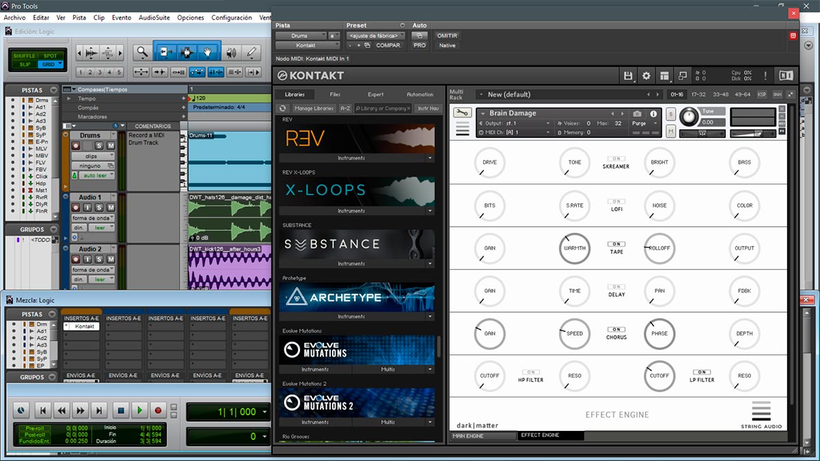Refresh Kontakt libraries list icon

click(x=283, y=108)
